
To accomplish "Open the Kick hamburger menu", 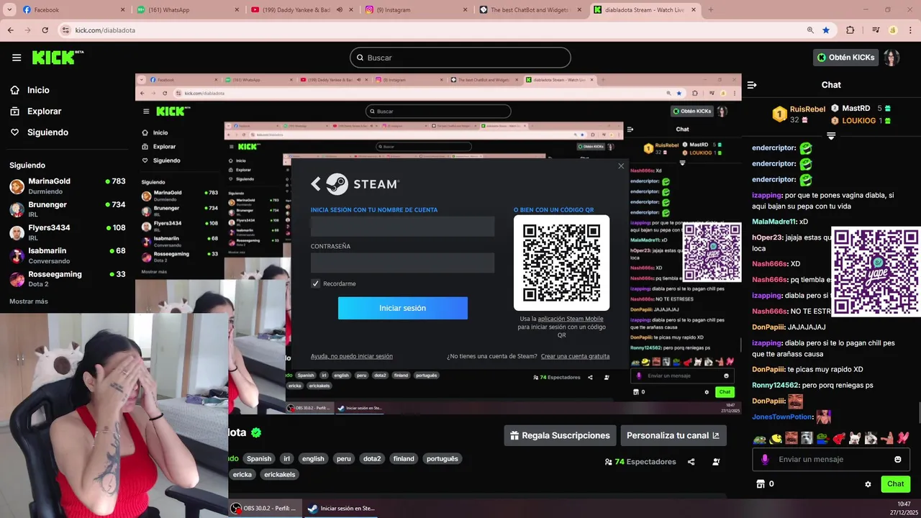I will coord(17,58).
